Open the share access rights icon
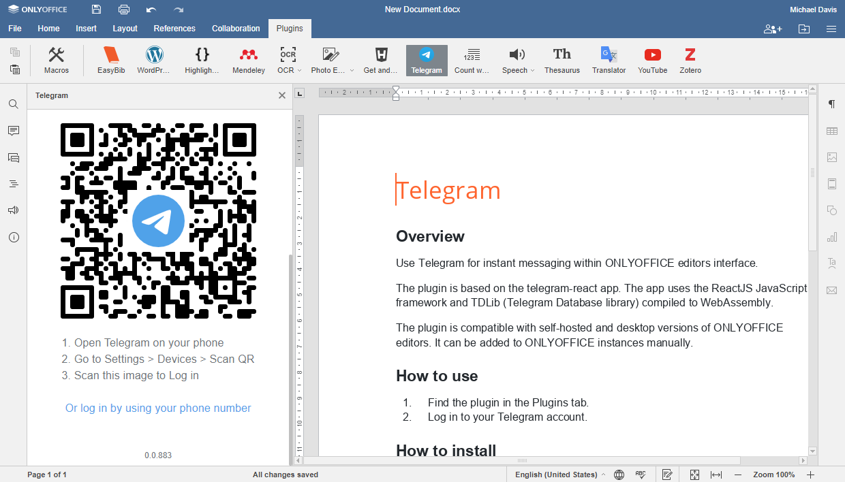The image size is (845, 482). coord(773,29)
